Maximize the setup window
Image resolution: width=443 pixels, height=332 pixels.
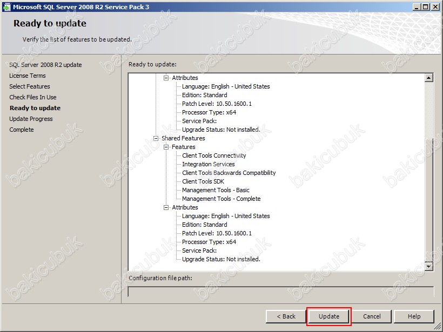coord(425,7)
